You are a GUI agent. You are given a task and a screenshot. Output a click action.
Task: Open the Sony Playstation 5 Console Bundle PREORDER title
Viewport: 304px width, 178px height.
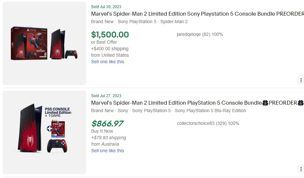coord(197,14)
